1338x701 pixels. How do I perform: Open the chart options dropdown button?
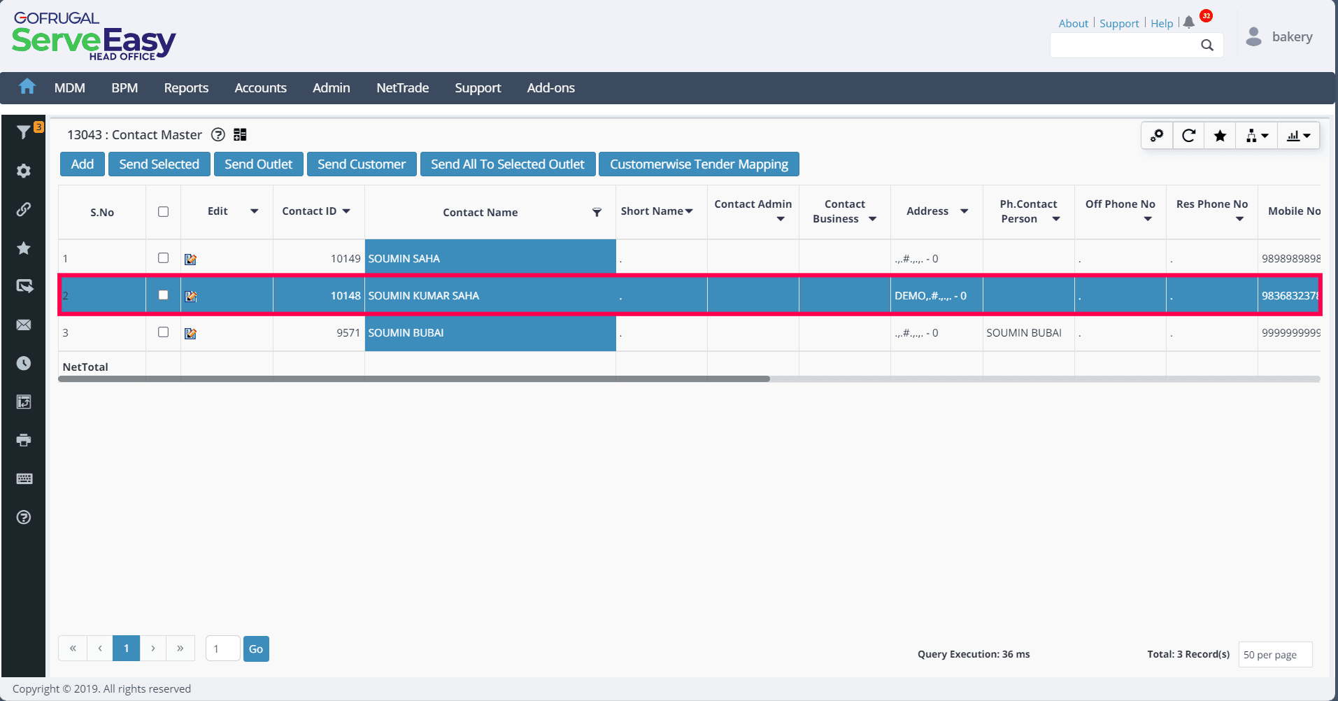point(1299,135)
